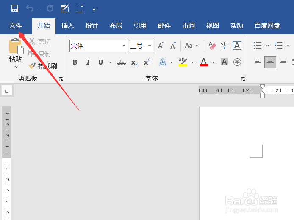Viewport: 294px width, 220px height.
Task: Open the font size dropdown arrow
Action: click(150, 46)
